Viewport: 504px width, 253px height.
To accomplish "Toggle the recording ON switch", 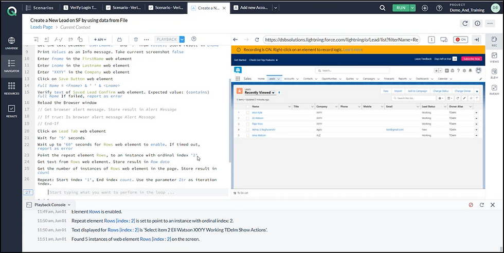I will pyautogui.click(x=461, y=40).
